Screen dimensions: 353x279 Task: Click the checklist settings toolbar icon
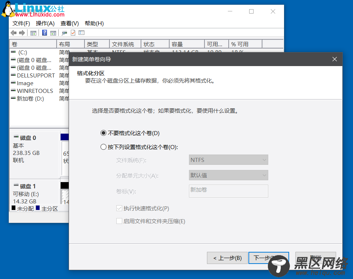click(81, 33)
